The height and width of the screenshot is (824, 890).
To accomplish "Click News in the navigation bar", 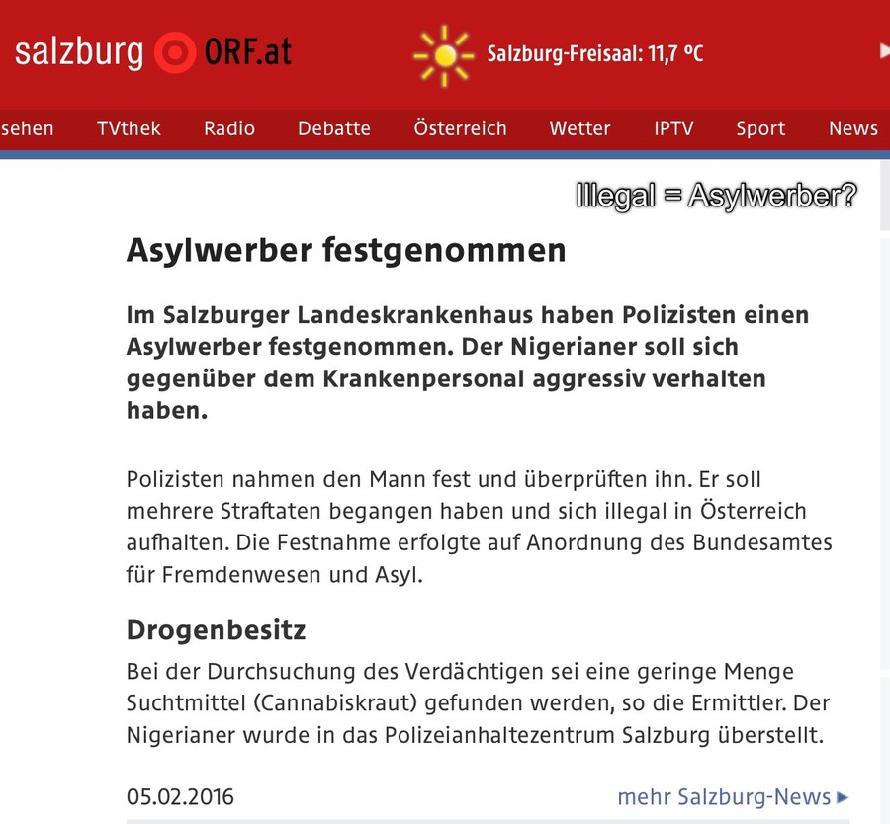I will (x=852, y=128).
